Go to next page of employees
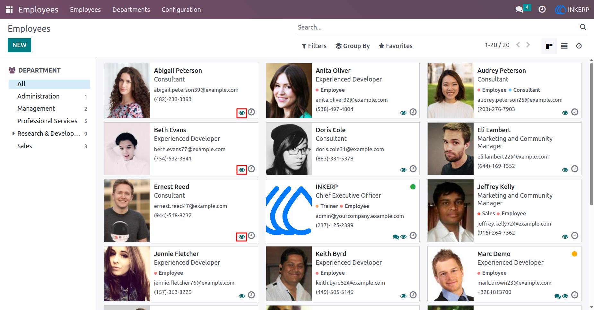Screen dimensions: 594x310 (x=528, y=45)
